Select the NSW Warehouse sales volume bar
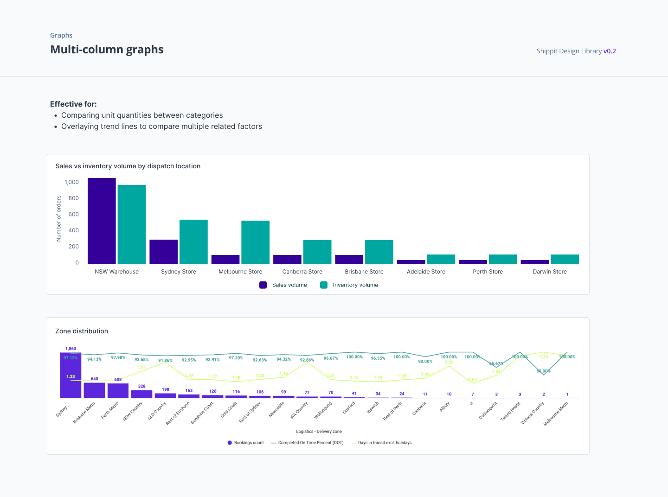This screenshot has width=668, height=497. [x=102, y=221]
